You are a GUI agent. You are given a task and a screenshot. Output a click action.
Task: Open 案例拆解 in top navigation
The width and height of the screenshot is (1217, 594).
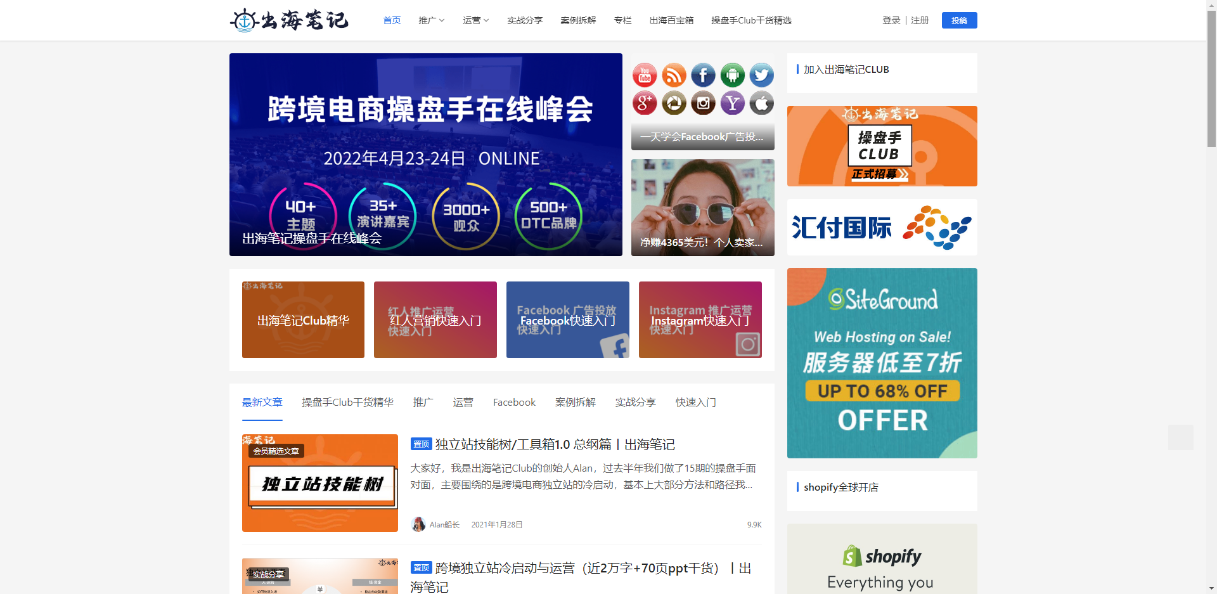pos(578,20)
